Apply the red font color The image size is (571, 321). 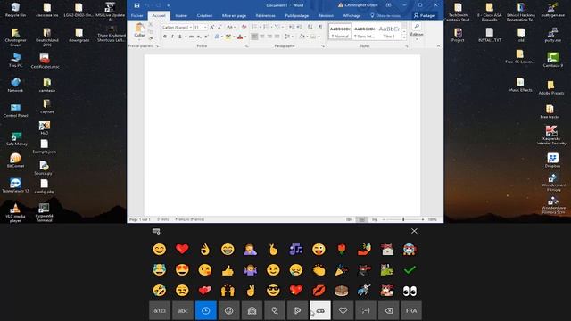coord(240,37)
